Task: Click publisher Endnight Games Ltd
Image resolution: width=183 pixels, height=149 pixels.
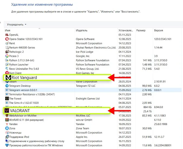Action: click(x=88, y=99)
